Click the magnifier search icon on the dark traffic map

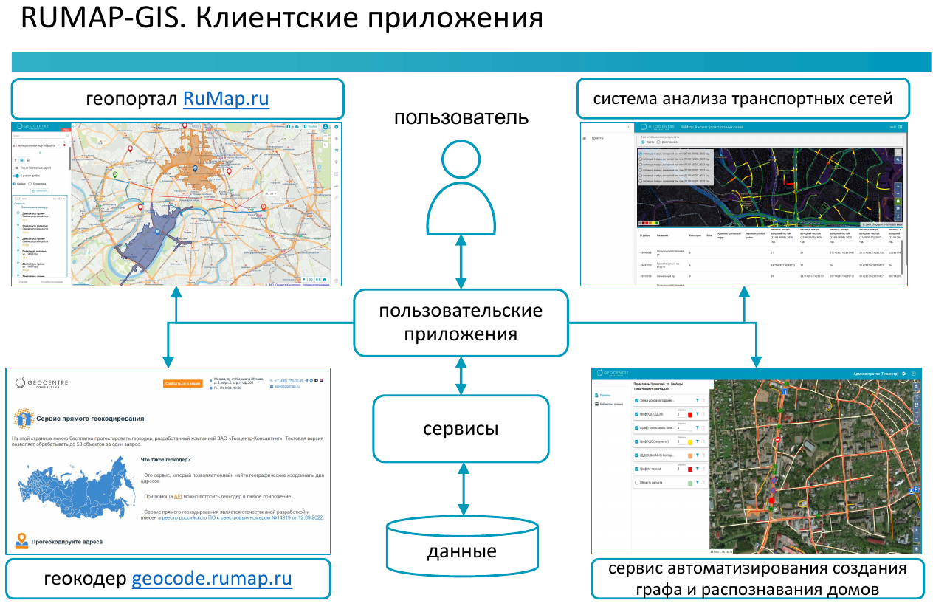898,159
